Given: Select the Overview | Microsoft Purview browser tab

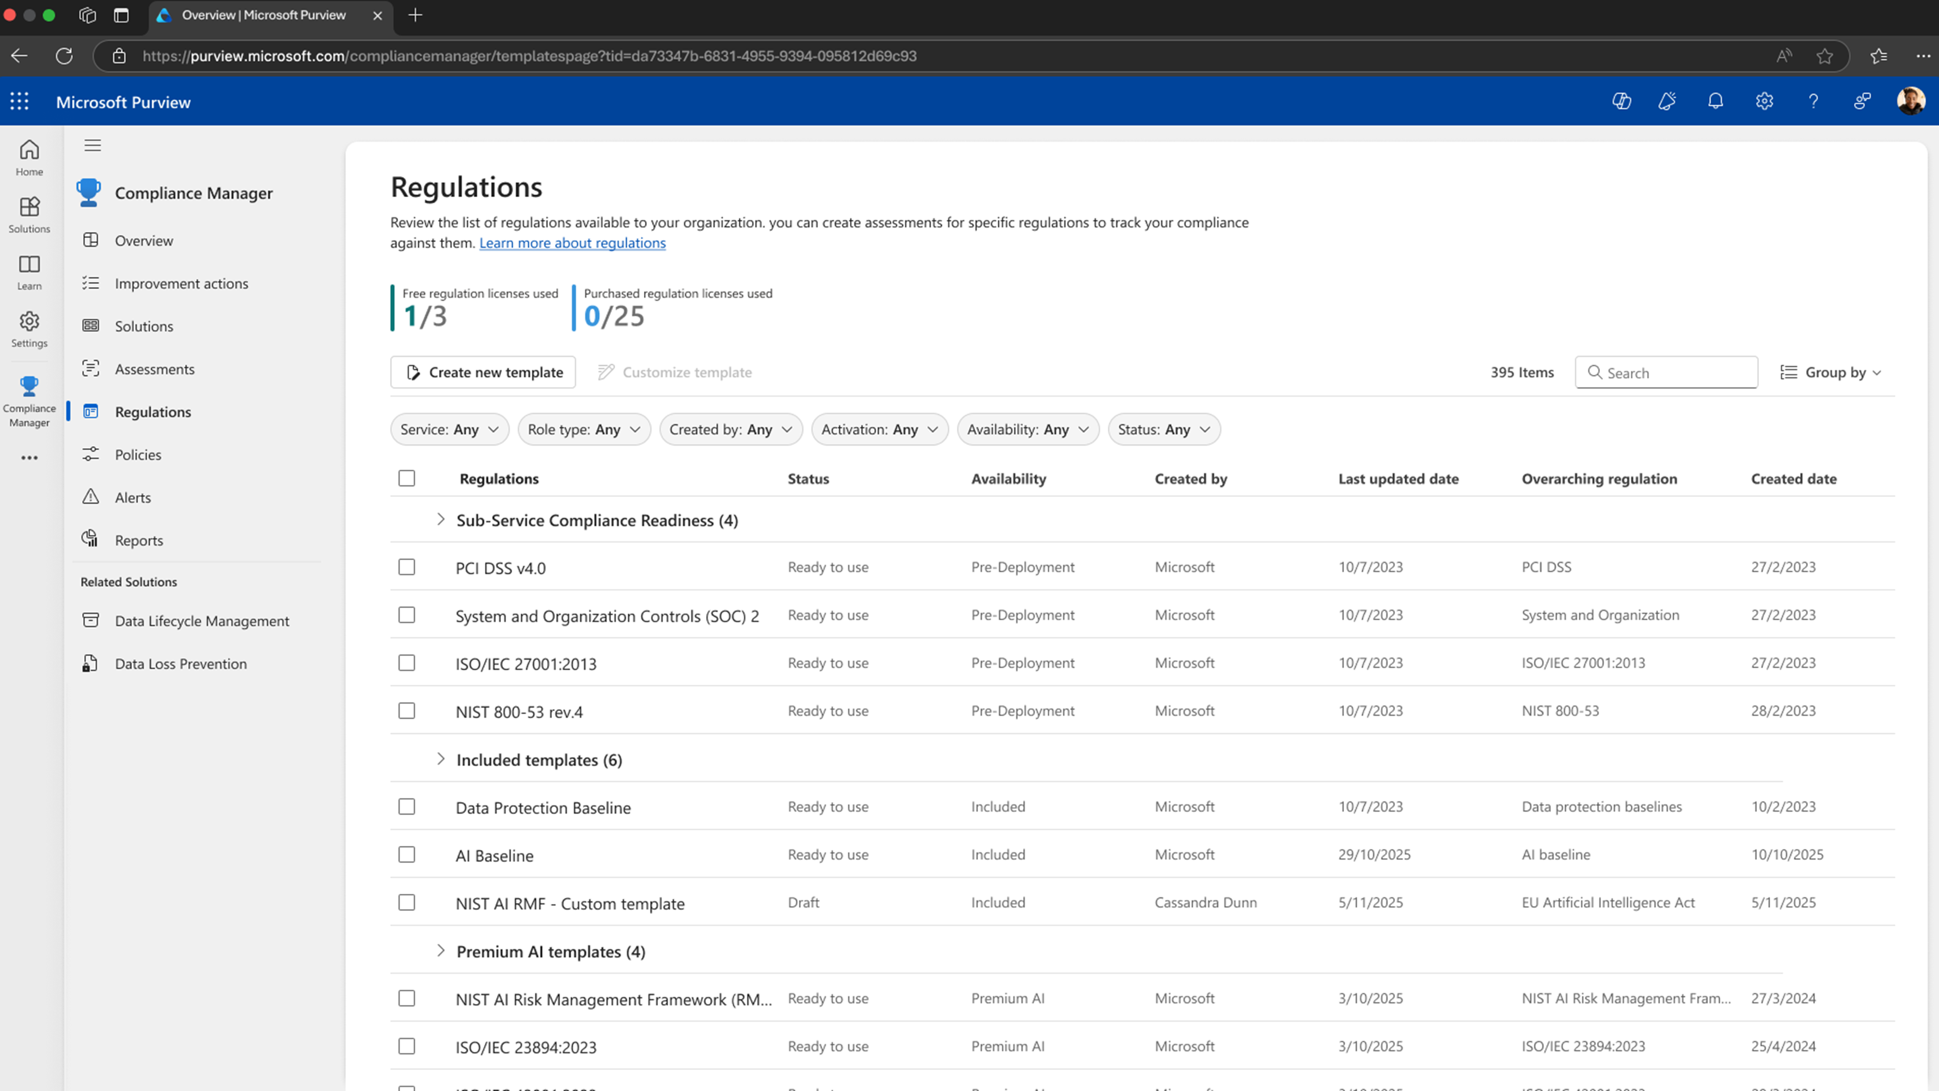Looking at the screenshot, I should pyautogui.click(x=271, y=15).
